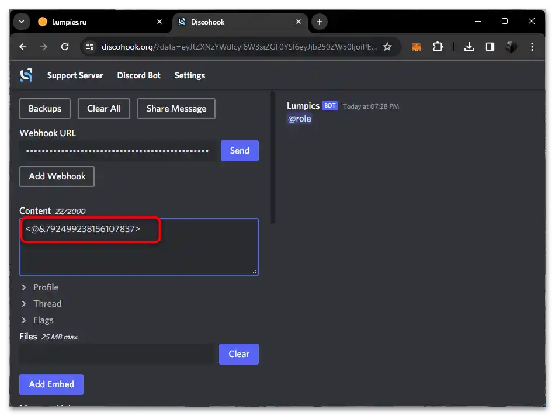555x416 pixels.
Task: Open the Extensions puzzle icon
Action: pos(438,47)
